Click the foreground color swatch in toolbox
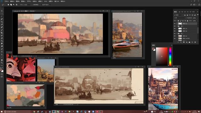This screenshot has height=113, width=201. click(1, 70)
